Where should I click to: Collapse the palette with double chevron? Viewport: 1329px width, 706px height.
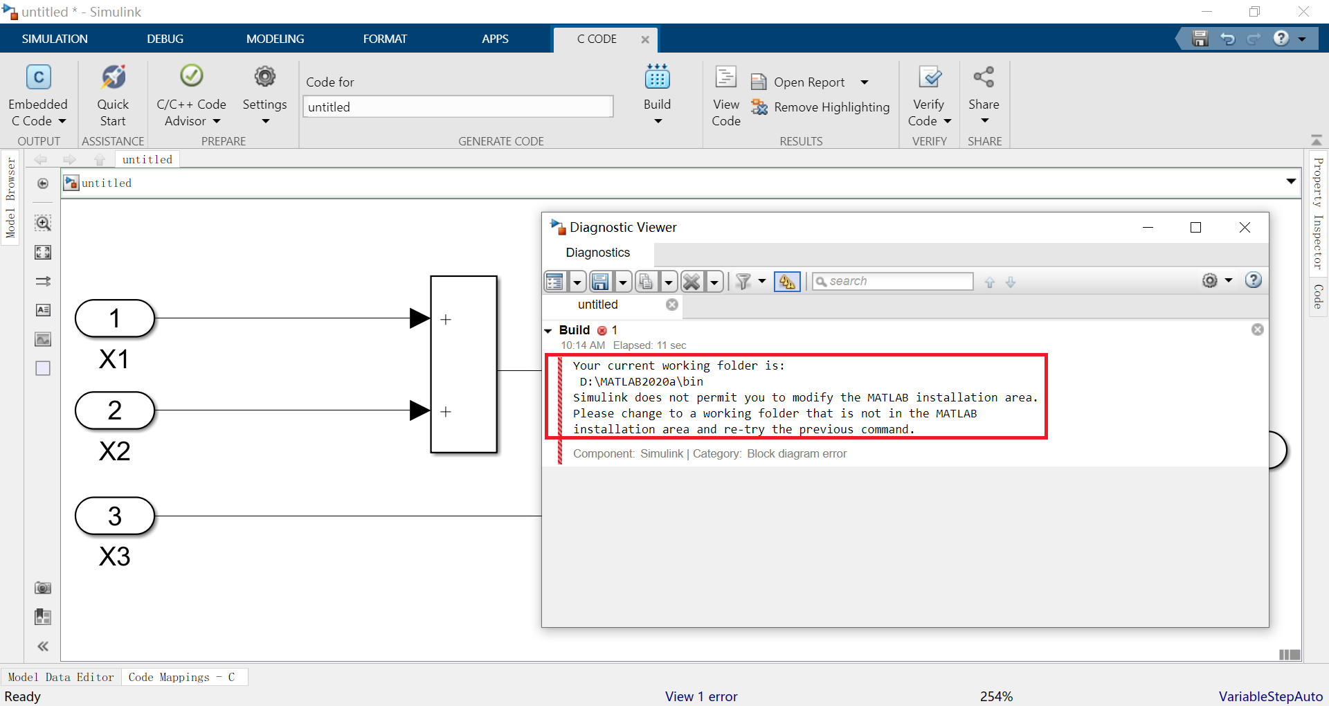pyautogui.click(x=43, y=646)
